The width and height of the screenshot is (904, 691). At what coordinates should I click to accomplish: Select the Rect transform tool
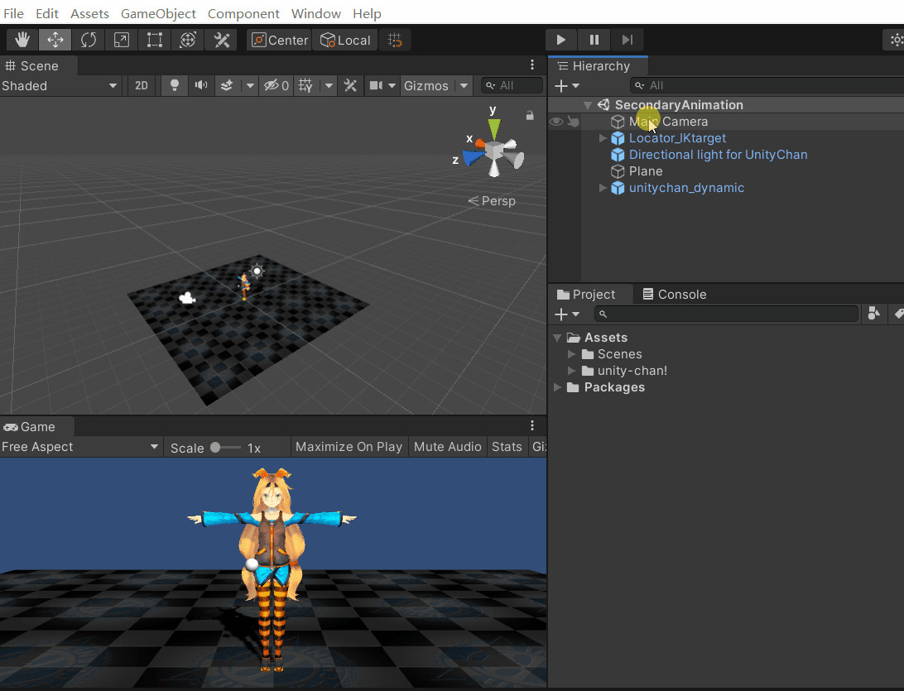[154, 40]
